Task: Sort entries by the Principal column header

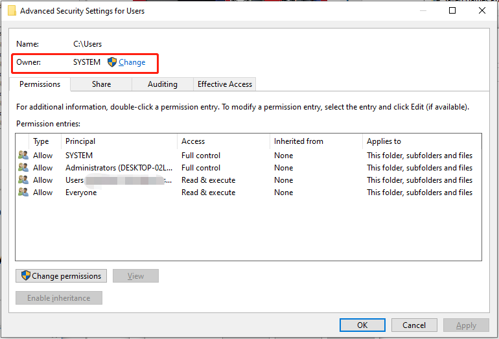Action: click(x=80, y=141)
